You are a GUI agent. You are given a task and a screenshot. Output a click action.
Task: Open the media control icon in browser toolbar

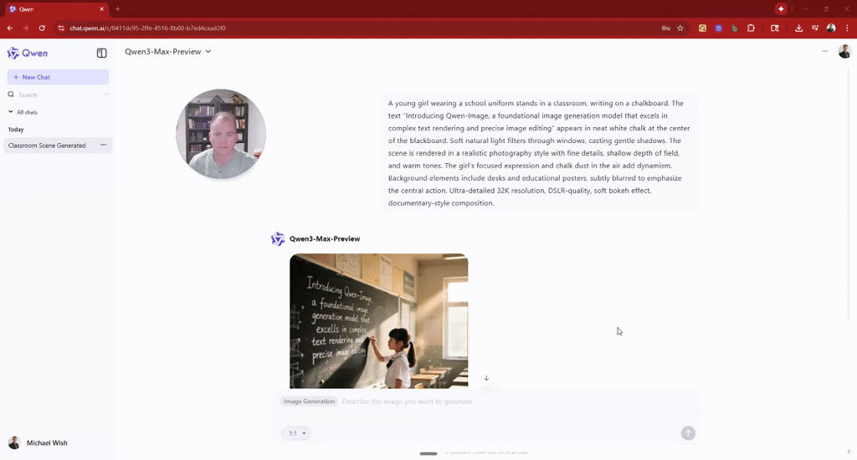[814, 28]
